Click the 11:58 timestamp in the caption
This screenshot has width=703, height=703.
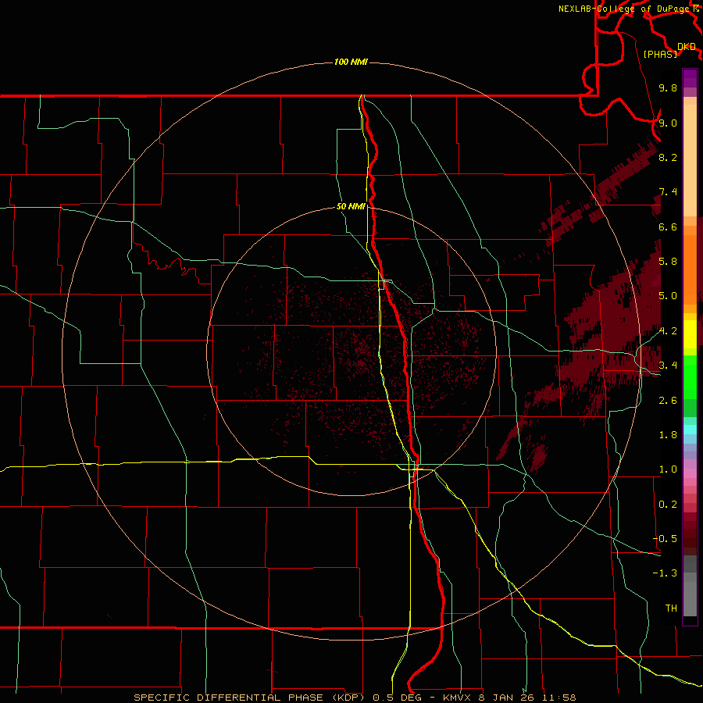coord(558,698)
